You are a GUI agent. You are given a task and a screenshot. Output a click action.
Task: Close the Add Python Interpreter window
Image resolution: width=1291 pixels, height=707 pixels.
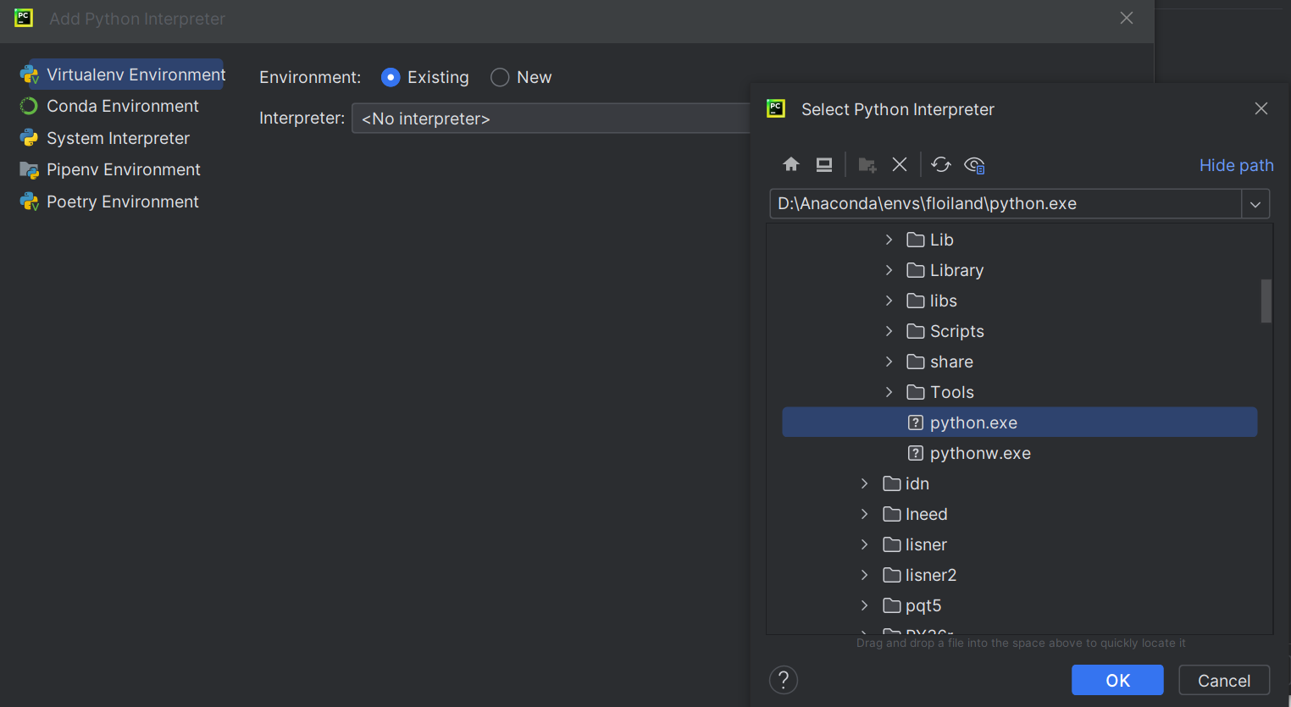tap(1127, 18)
